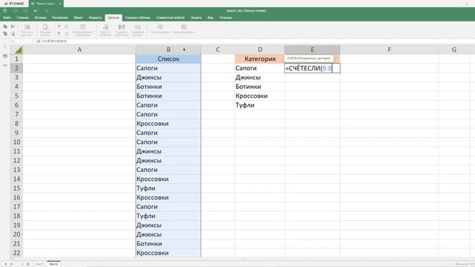
Task: Click cell D5 with Кроссовки
Action: (260, 96)
